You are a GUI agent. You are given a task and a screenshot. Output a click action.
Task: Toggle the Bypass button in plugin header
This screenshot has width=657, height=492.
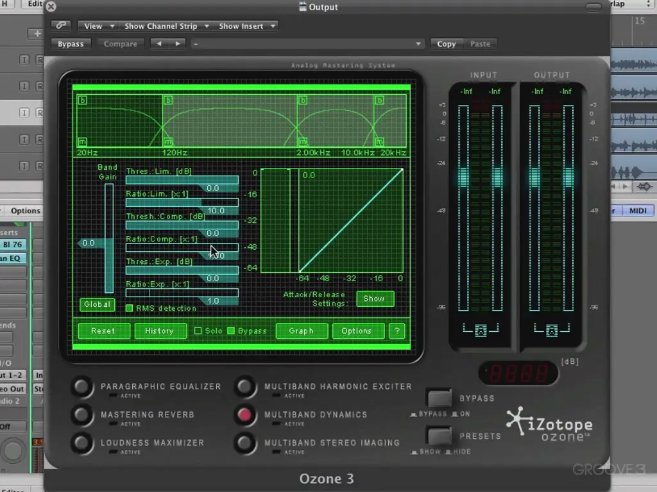tap(71, 44)
